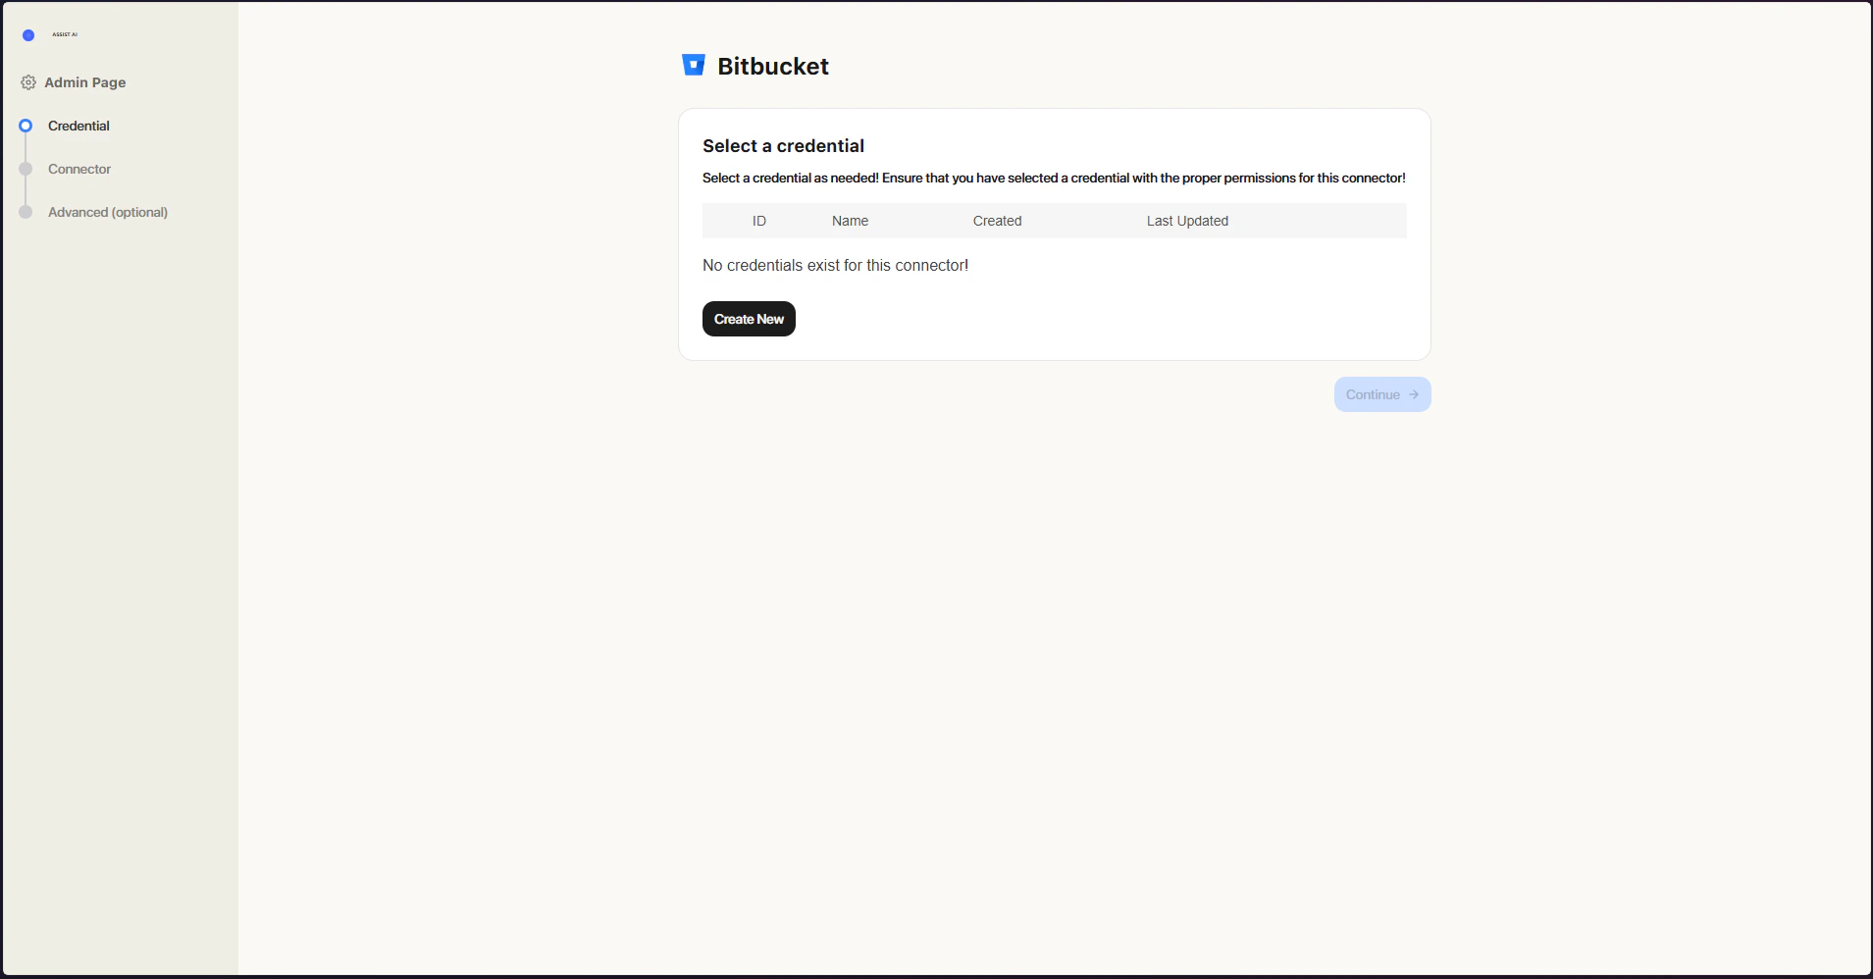The width and height of the screenshot is (1873, 979).
Task: Open the Admin Page menu item
Action: 84,82
